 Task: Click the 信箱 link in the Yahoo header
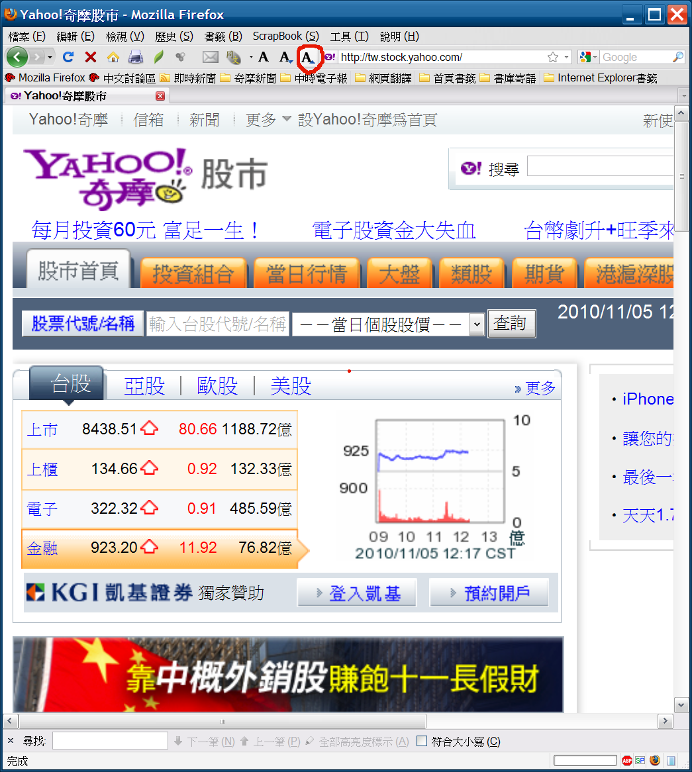point(148,120)
